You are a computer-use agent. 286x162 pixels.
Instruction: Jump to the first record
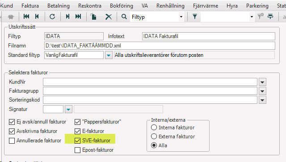pos(26,17)
